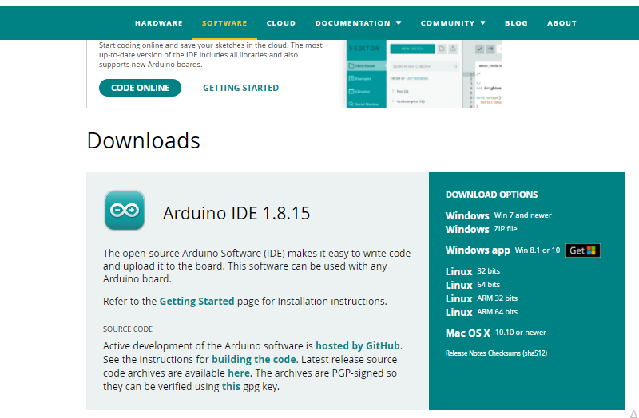Select the Software tab in navigation

click(x=224, y=23)
